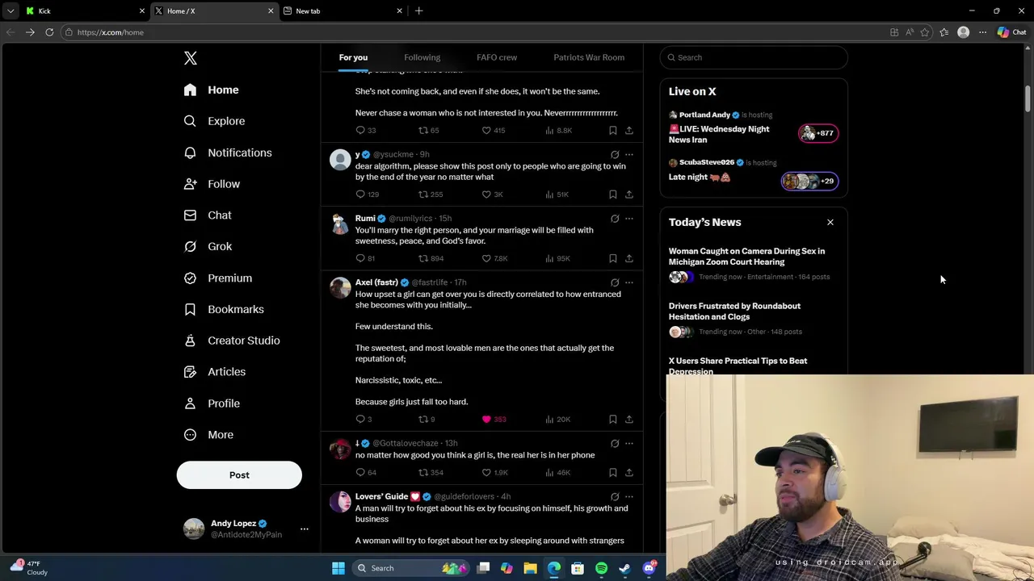Image resolution: width=1034 pixels, height=581 pixels.
Task: Open more options on Axel (fastr) post
Action: pos(629,282)
